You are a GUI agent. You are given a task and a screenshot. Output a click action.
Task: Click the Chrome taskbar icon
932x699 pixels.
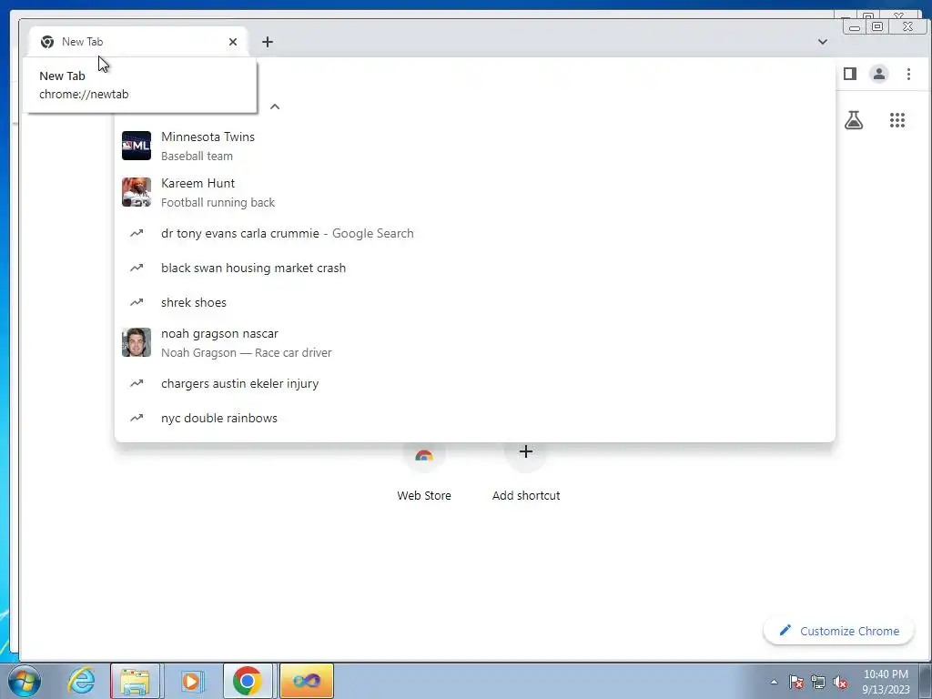[x=248, y=681]
